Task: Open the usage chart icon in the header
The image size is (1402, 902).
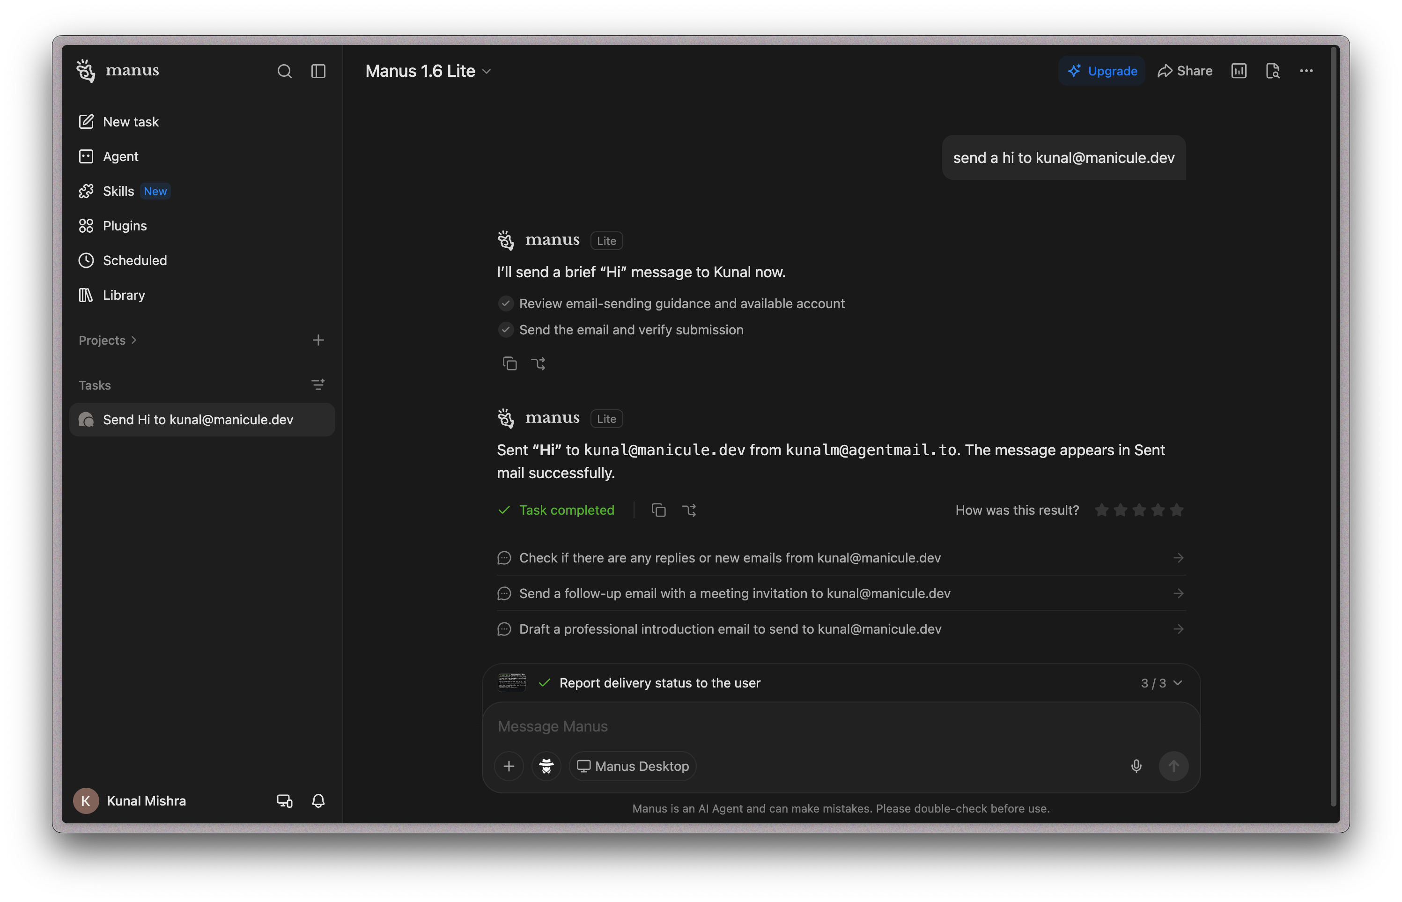Action: click(x=1239, y=71)
